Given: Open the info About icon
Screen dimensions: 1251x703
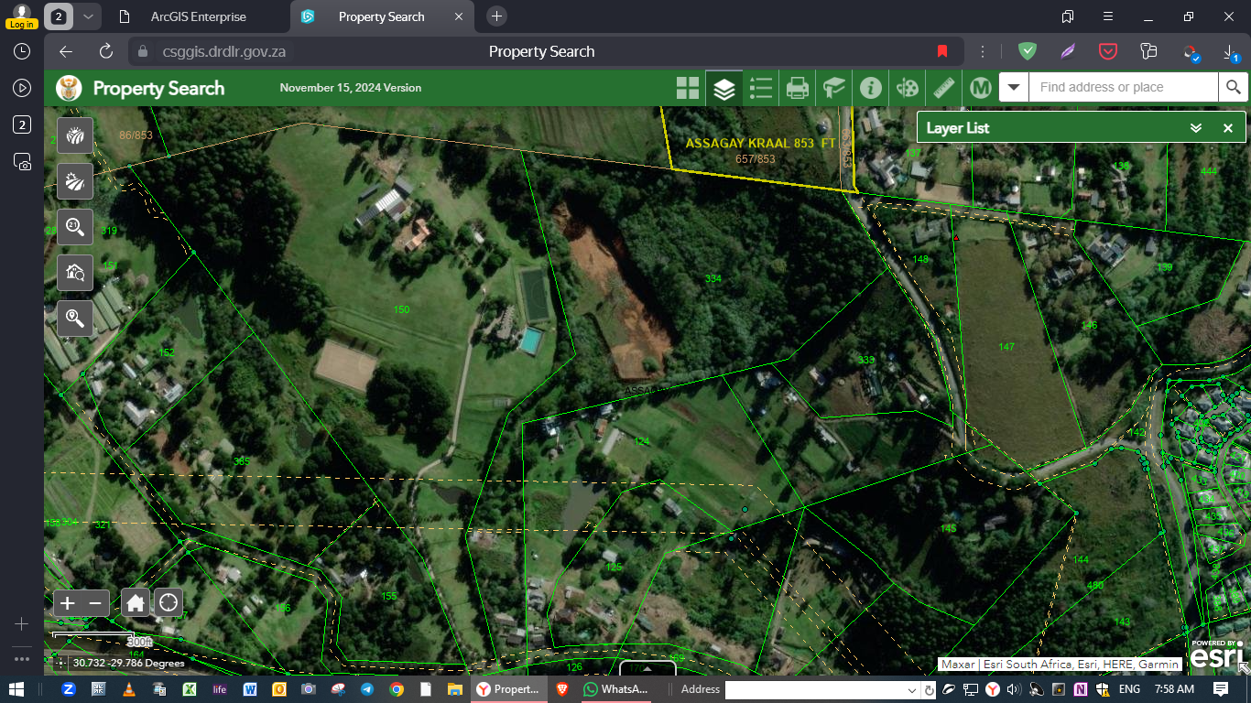Looking at the screenshot, I should tap(871, 88).
